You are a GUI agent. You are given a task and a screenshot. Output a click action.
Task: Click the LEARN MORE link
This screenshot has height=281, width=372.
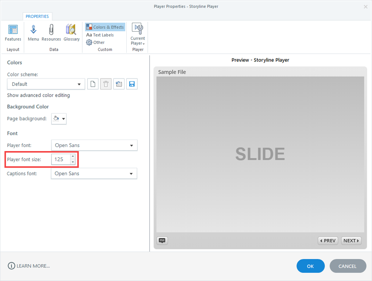click(x=29, y=266)
